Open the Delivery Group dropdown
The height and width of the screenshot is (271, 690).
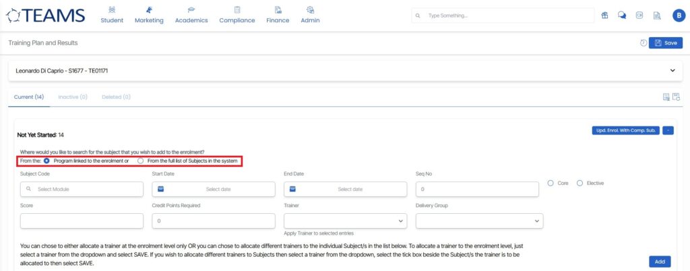pyautogui.click(x=479, y=221)
